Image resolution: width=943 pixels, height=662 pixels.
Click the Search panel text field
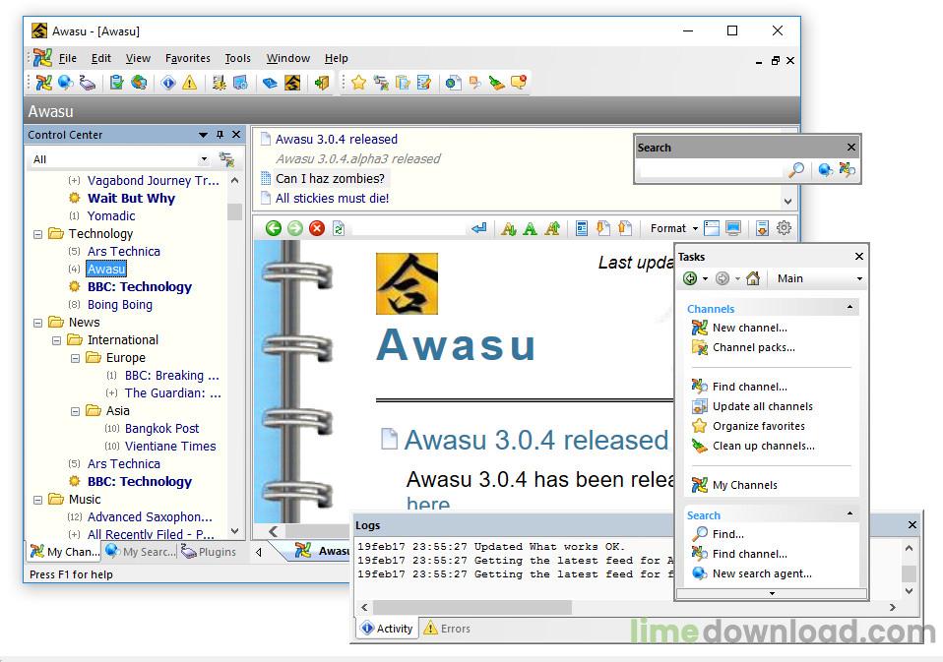pyautogui.click(x=711, y=170)
